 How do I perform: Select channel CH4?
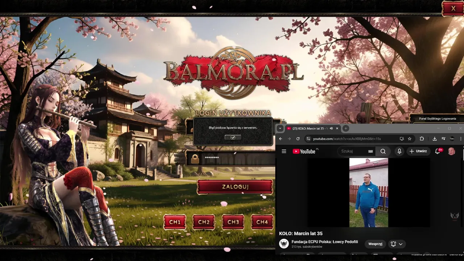tap(262, 222)
